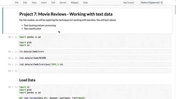Image resolution: width=176 pixels, height=99 pixels.
Task: Click into the '!ls data/aclImdb/train' cell
Action: pos(95,51)
